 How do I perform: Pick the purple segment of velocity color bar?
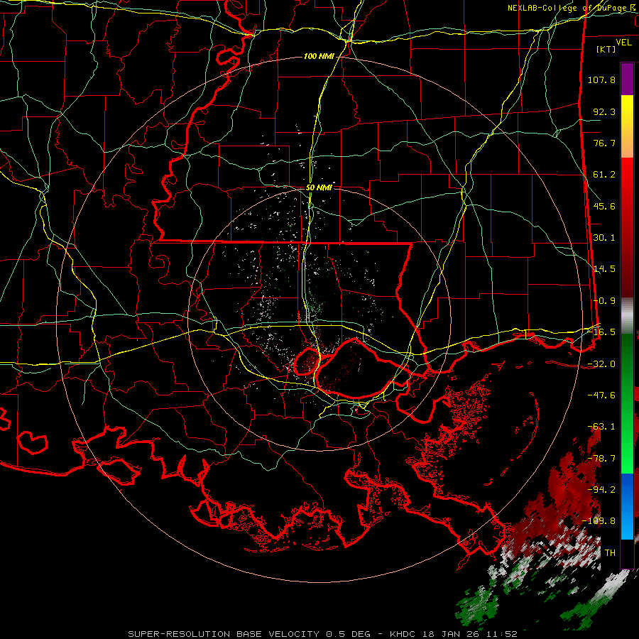pyautogui.click(x=627, y=79)
